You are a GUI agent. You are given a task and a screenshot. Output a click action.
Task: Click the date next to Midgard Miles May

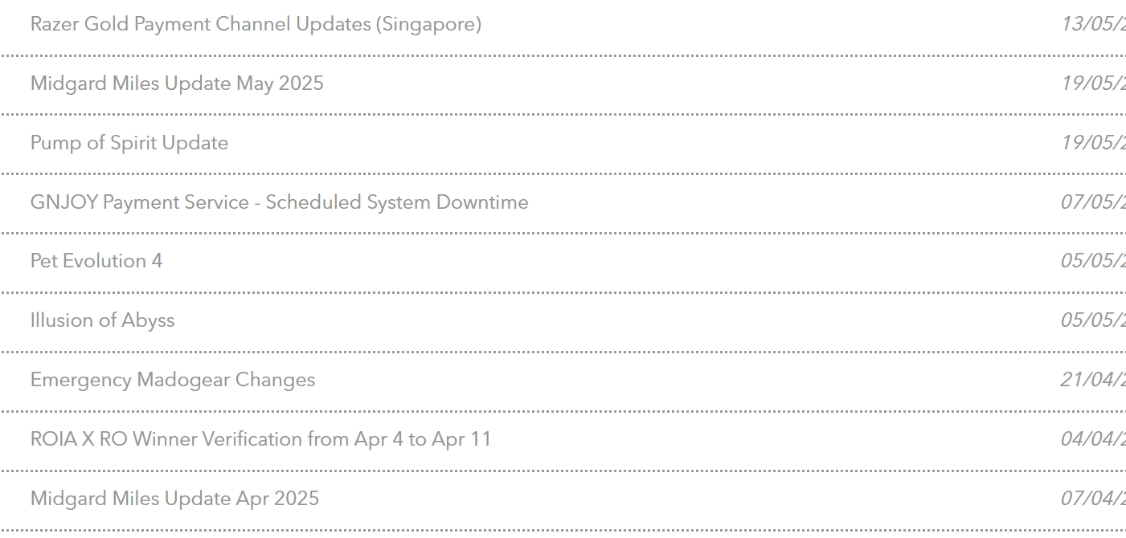tap(1093, 84)
